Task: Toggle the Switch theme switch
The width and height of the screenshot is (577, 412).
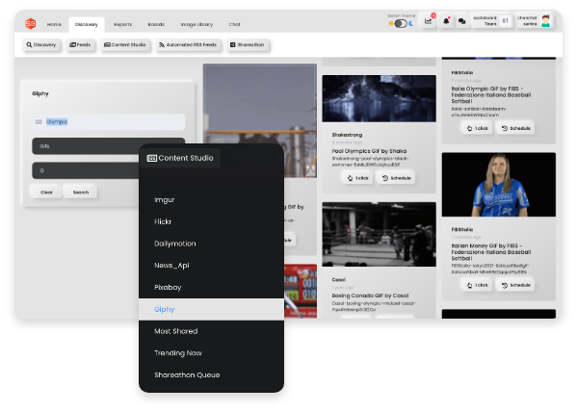Action: pos(401,23)
